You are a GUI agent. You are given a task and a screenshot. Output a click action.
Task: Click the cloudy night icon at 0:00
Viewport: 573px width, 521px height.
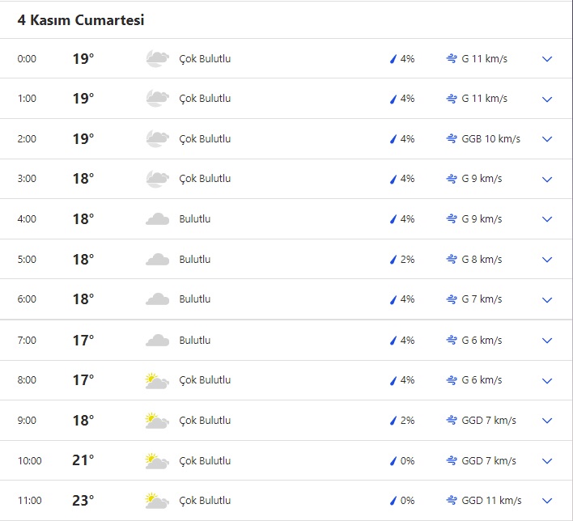click(x=157, y=58)
